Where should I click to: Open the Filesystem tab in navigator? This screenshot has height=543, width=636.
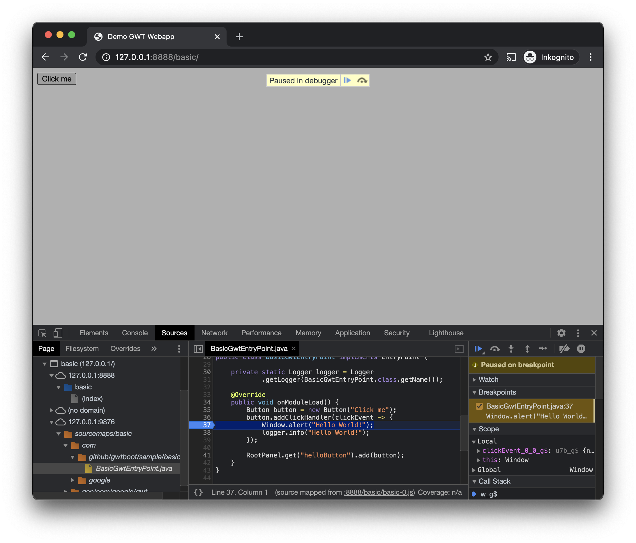tap(82, 349)
